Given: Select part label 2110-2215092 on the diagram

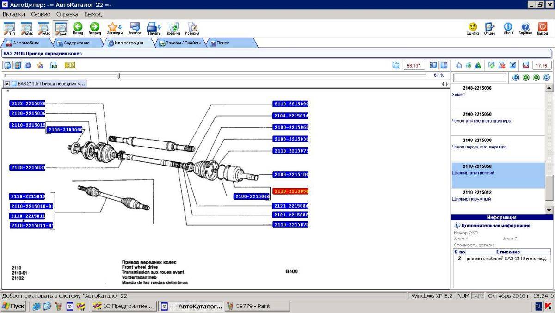Looking at the screenshot, I should pos(291,104).
